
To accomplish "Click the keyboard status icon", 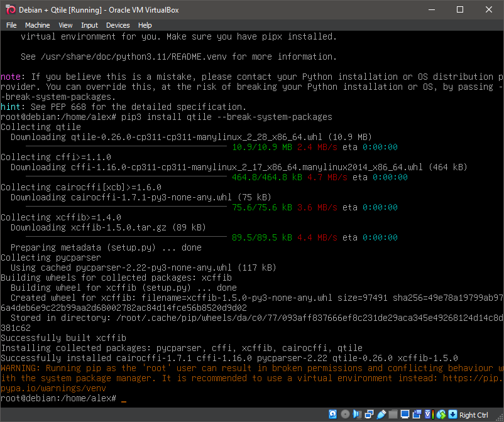I will point(452,414).
